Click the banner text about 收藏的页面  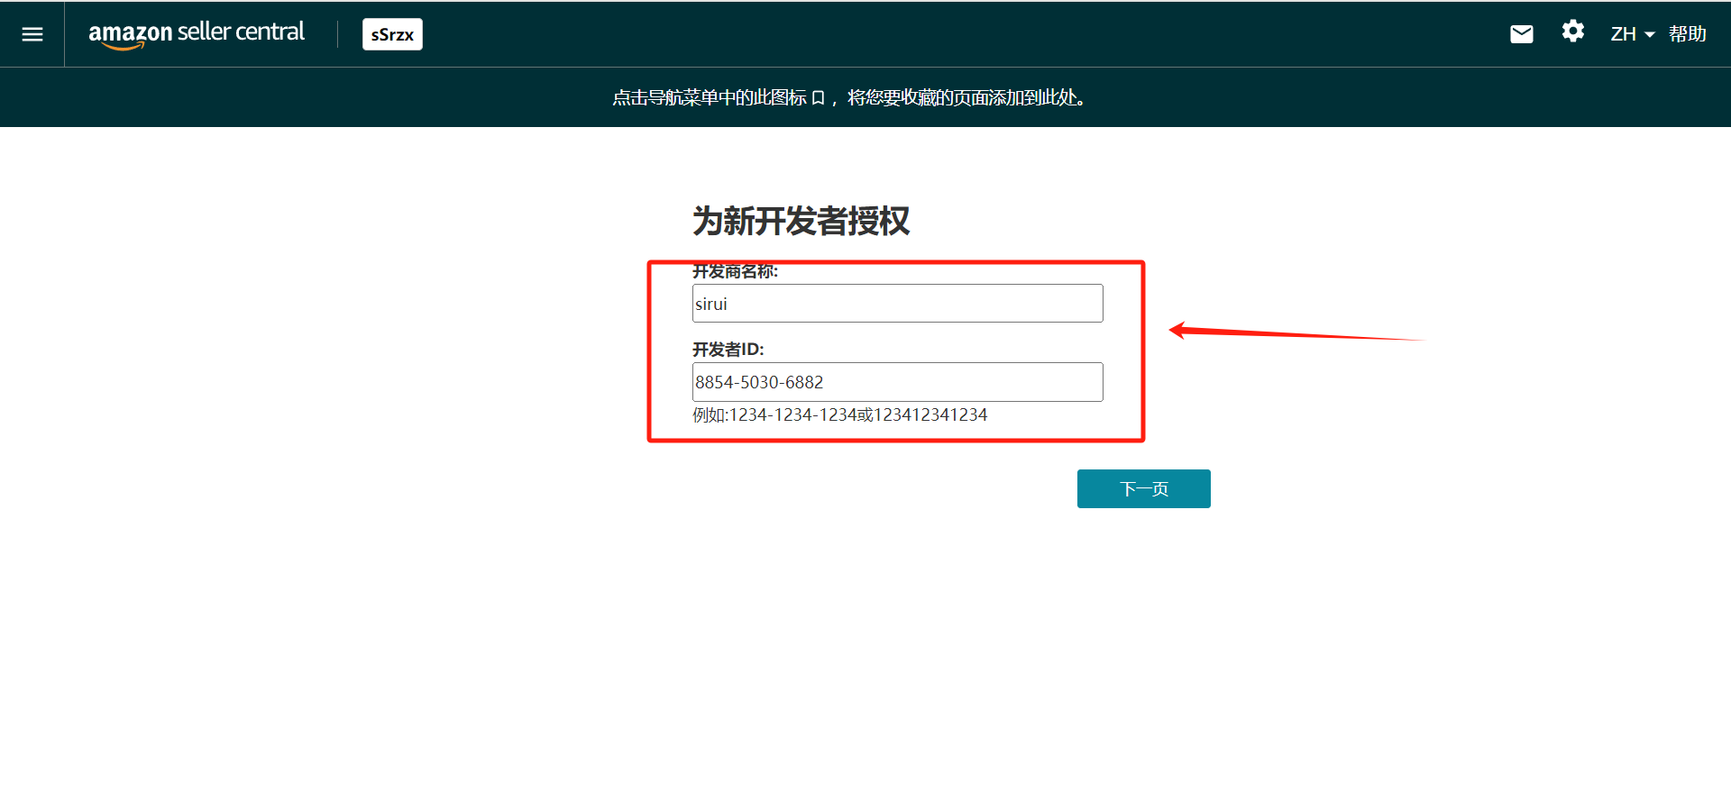coord(965,97)
